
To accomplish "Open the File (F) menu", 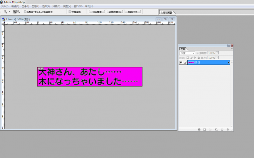I will [5, 6].
